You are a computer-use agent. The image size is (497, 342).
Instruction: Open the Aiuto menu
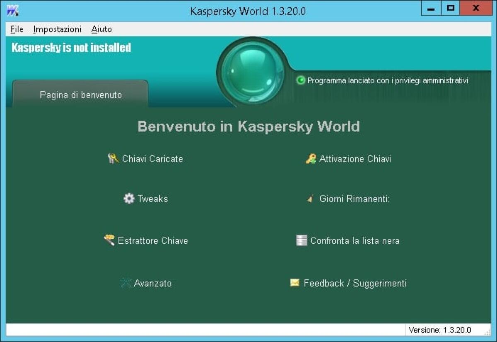[101, 29]
